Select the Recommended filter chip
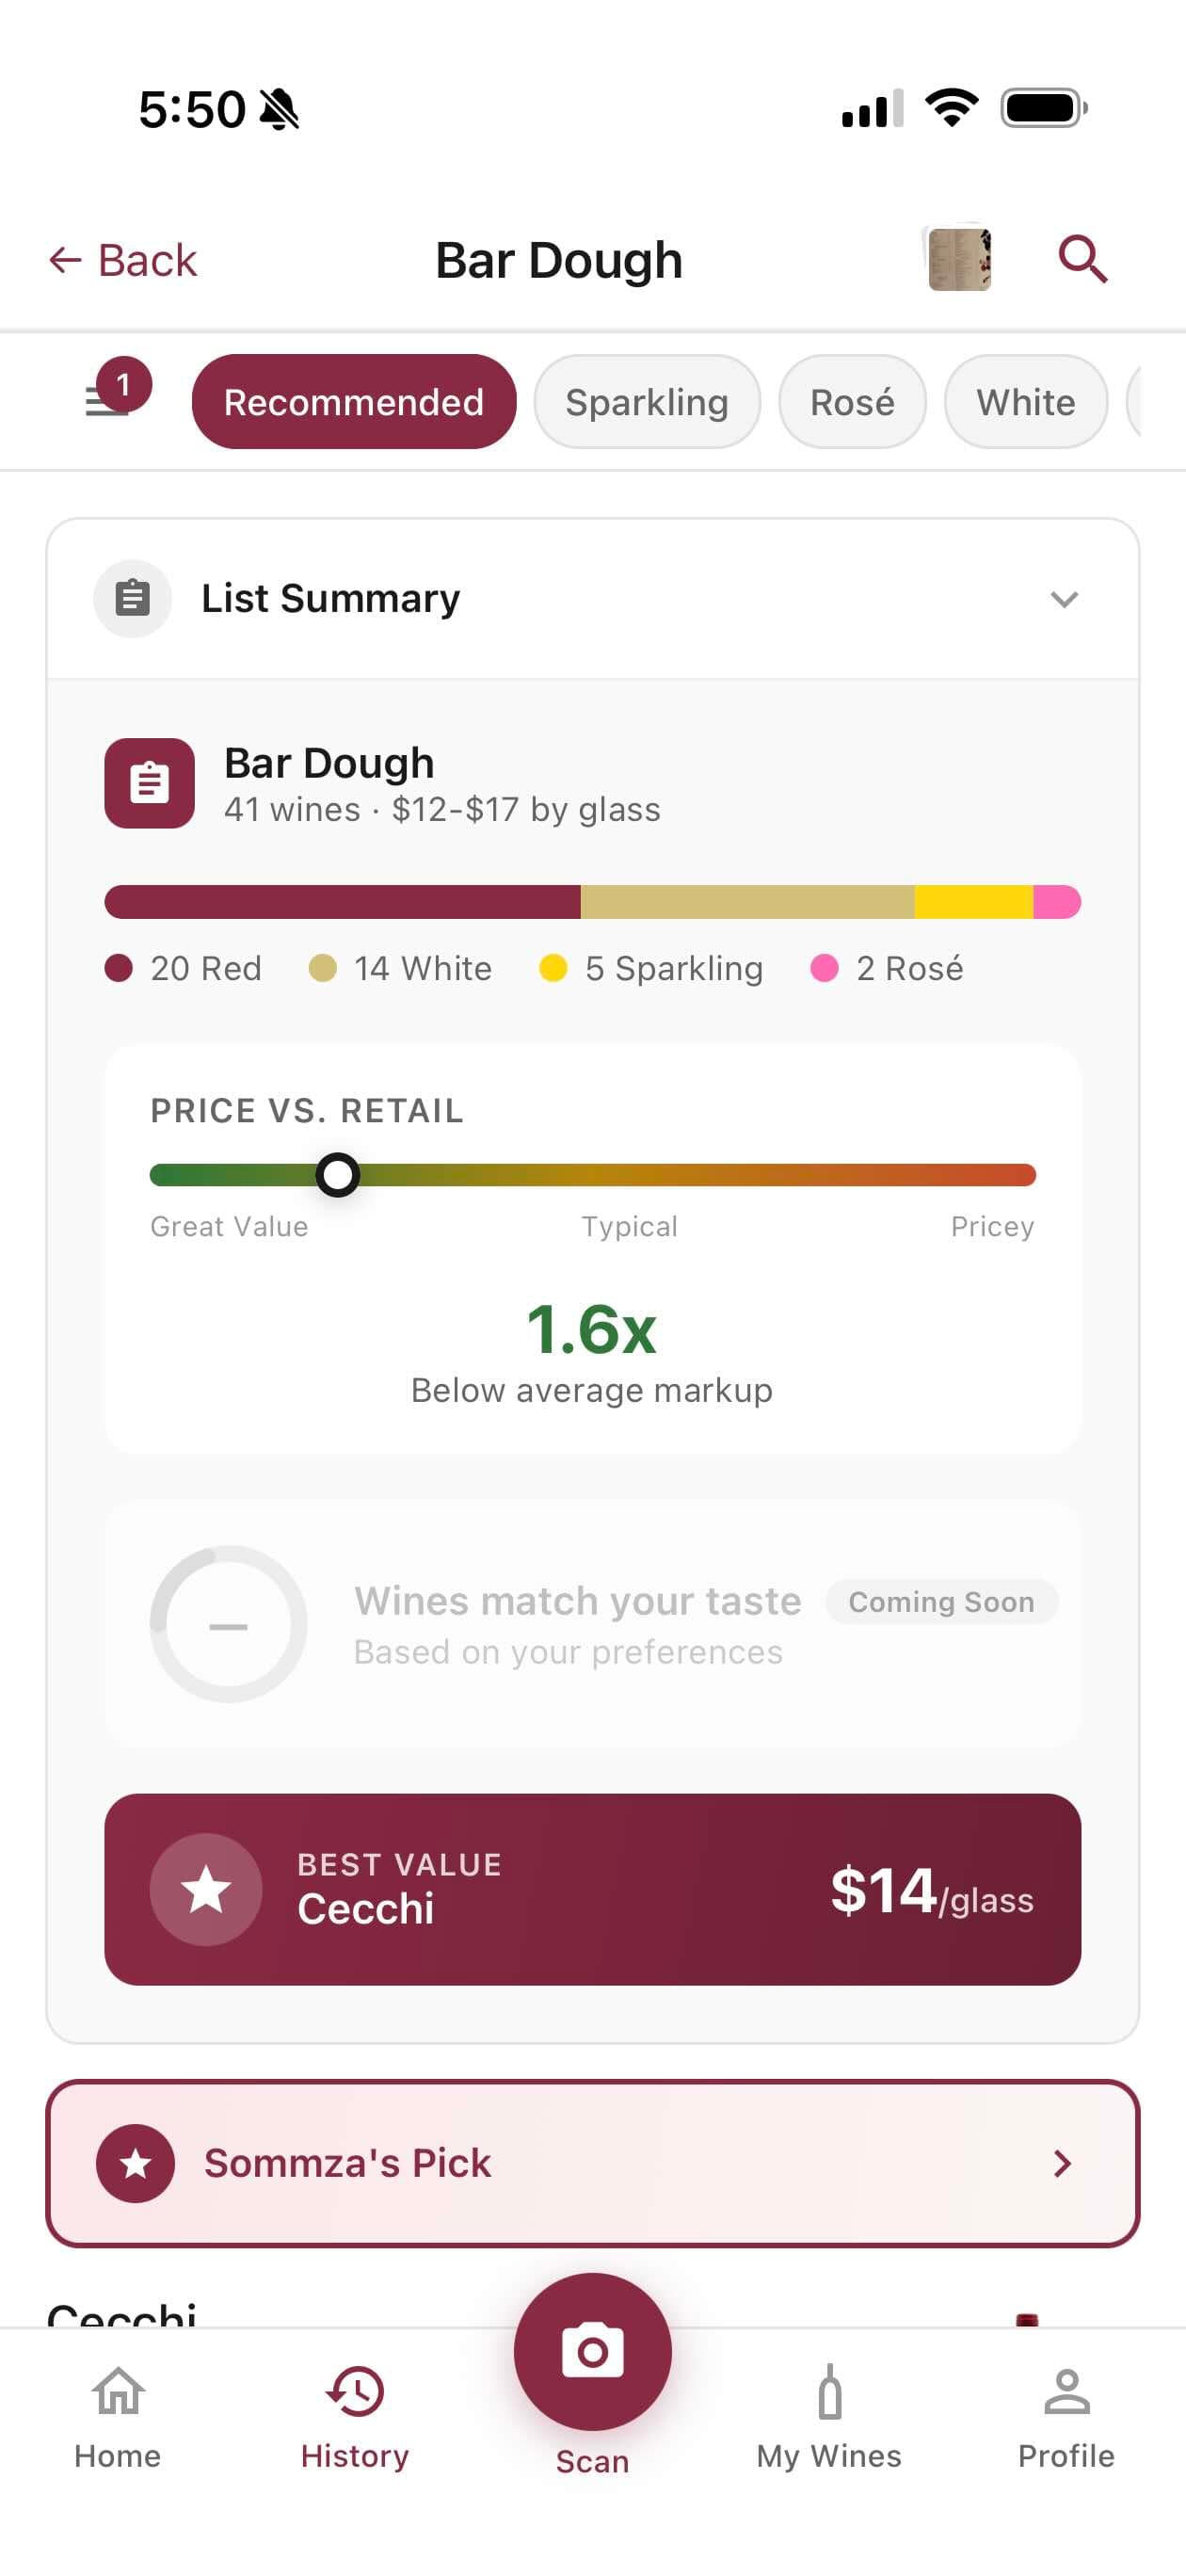The width and height of the screenshot is (1186, 2576). (354, 402)
